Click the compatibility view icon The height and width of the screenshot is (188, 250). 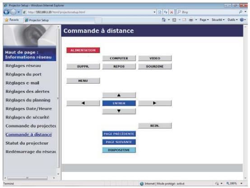160,12
